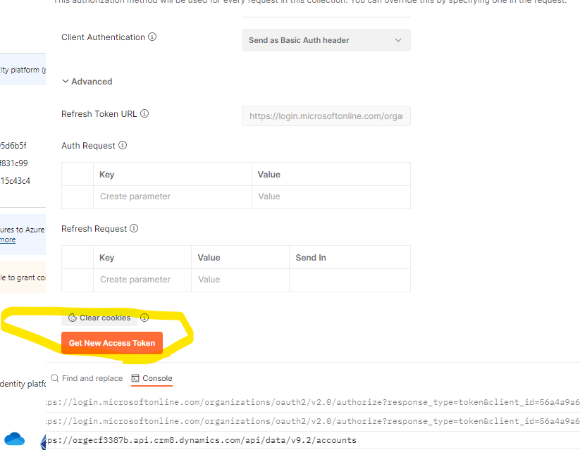Click the Client Authentication label
This screenshot has height=450, width=580.
coord(103,37)
